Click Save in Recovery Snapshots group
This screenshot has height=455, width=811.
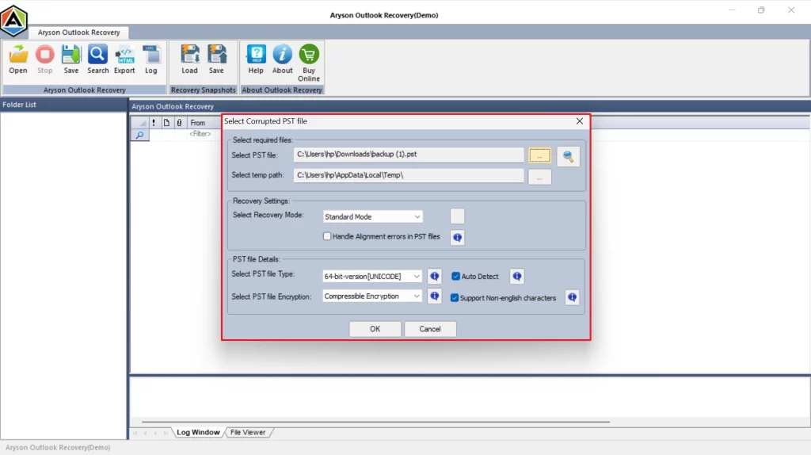[217, 59]
